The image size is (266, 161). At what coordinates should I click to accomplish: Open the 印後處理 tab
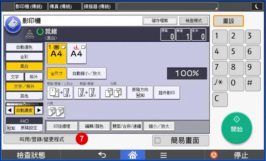pyautogui.click(x=62, y=126)
